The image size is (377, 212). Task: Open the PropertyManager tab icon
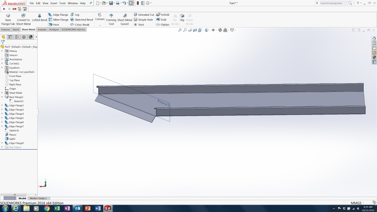(10, 37)
